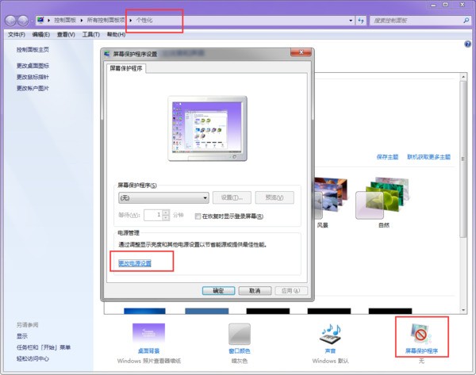Open the blue help question mark icon
Screen dimensions: 476x375
pyautogui.click(x=467, y=44)
